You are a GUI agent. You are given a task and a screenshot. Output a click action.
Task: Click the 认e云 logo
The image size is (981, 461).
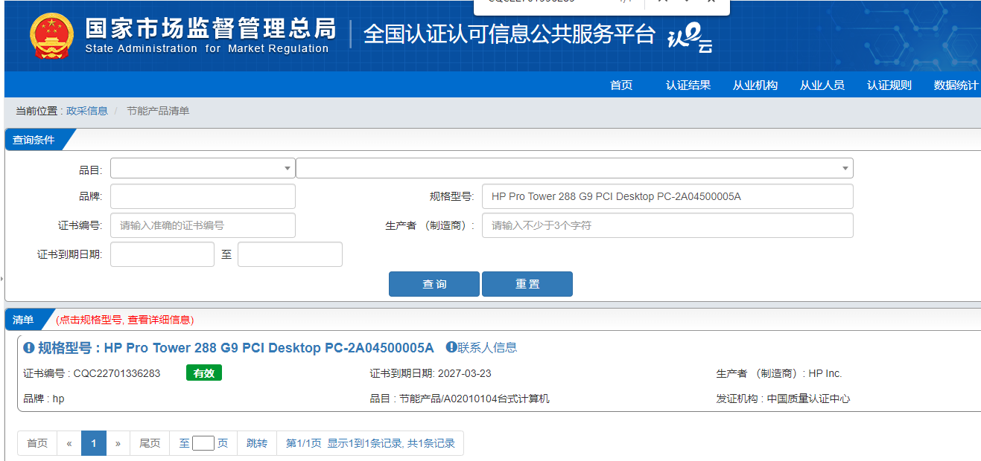[690, 38]
